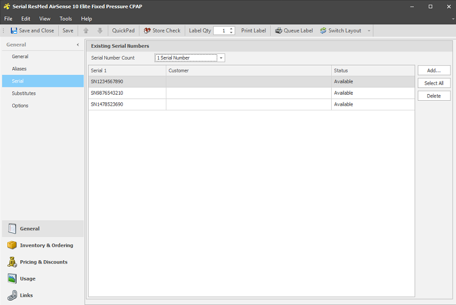This screenshot has height=305, width=456.
Task: Open QuickPad from the toolbar
Action: (123, 30)
